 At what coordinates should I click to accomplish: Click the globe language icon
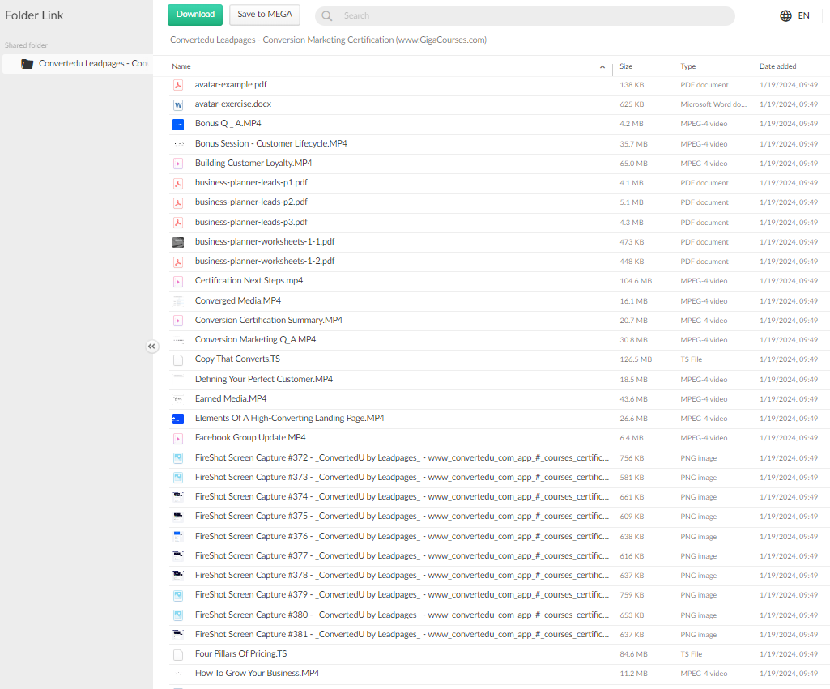click(785, 15)
